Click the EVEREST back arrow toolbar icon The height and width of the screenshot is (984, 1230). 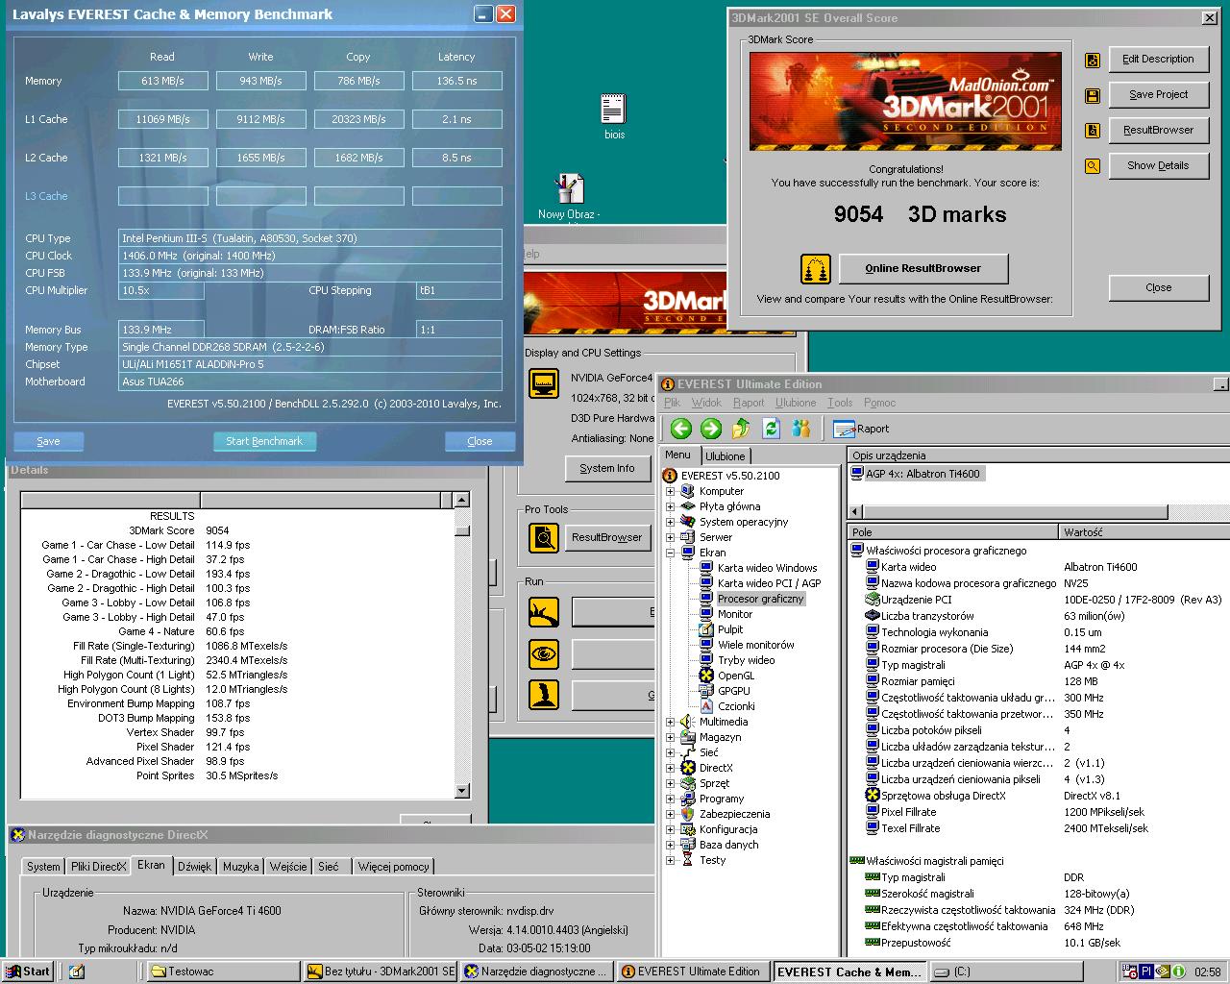681,429
